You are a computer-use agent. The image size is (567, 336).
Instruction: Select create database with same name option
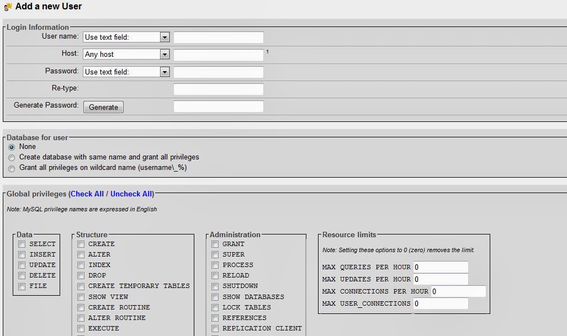tap(12, 158)
